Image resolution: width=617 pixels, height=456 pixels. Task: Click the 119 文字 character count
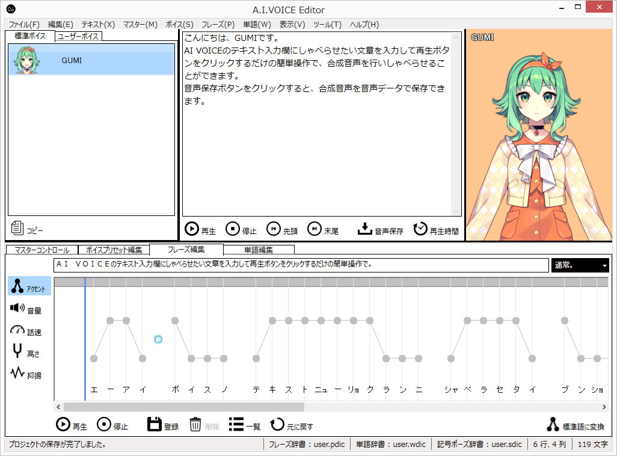[592, 444]
